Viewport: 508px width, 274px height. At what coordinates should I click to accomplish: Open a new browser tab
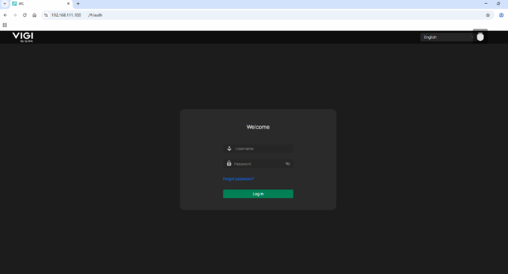pyautogui.click(x=78, y=4)
